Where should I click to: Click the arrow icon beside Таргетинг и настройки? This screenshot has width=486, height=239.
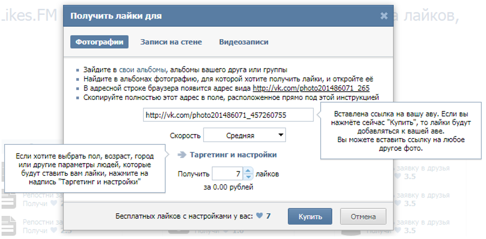coord(182,155)
